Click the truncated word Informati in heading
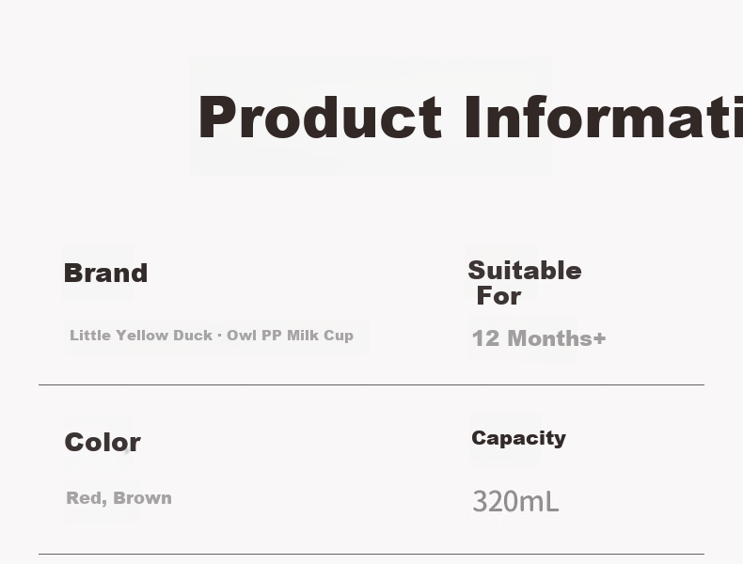Screen dimensions: 743x564 (604, 117)
